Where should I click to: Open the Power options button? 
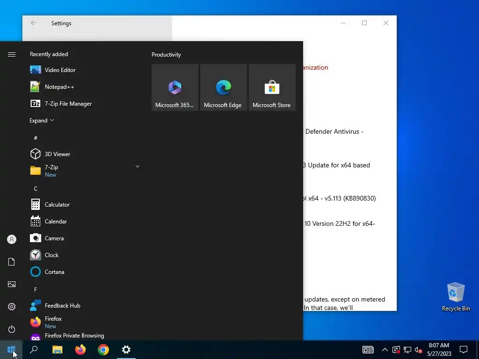pos(12,329)
